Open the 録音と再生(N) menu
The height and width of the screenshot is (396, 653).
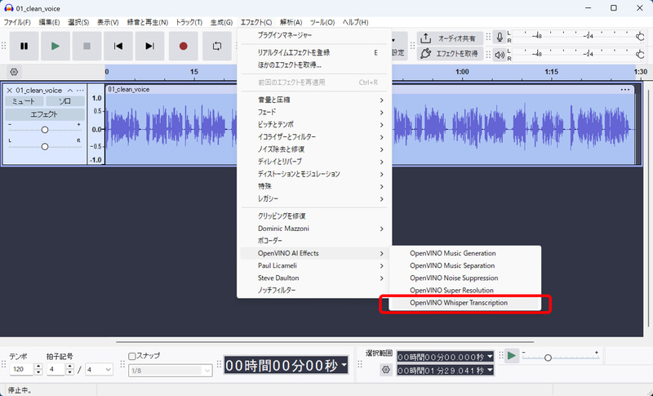148,22
